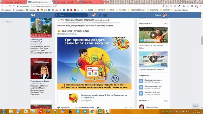This screenshot has width=203, height=114.
Task: Open the примеры страниц bookmarks folder
Action: (180, 10)
